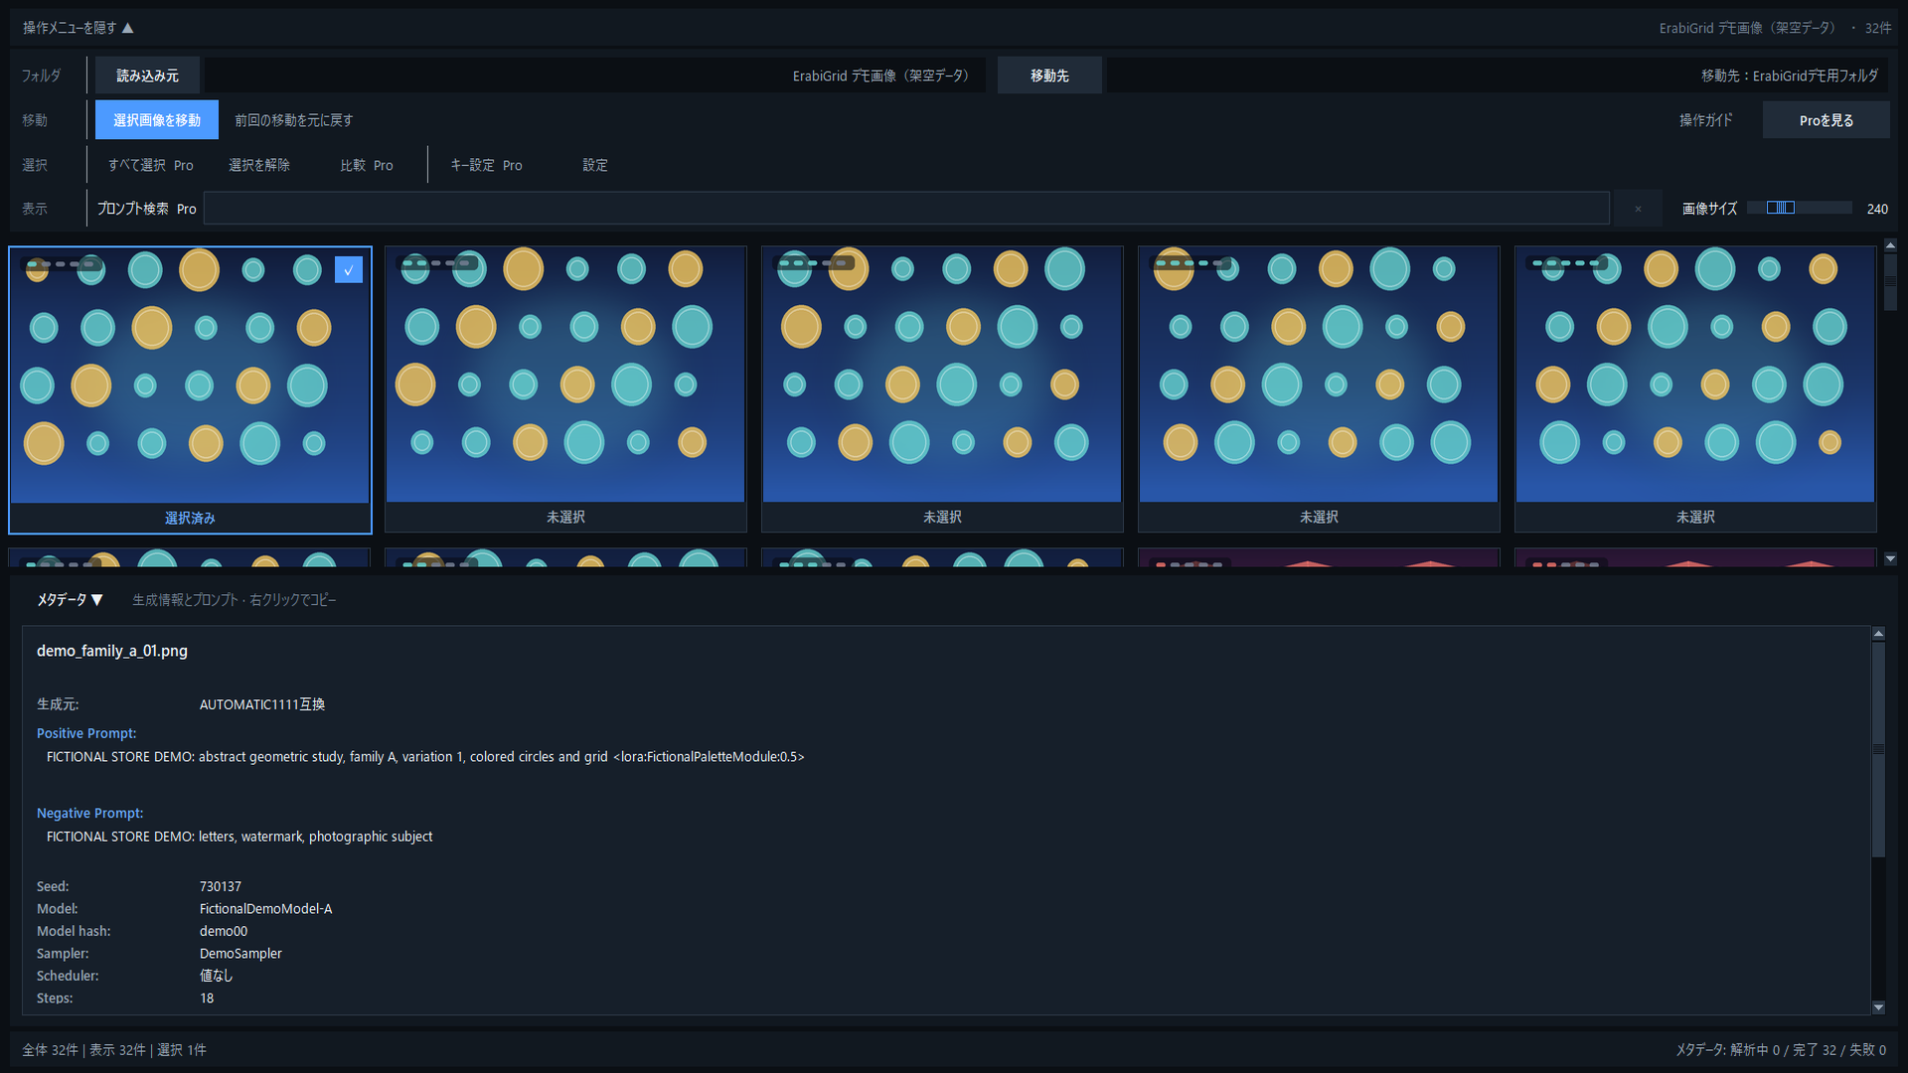Open the 操作ガイド guide

1705,120
